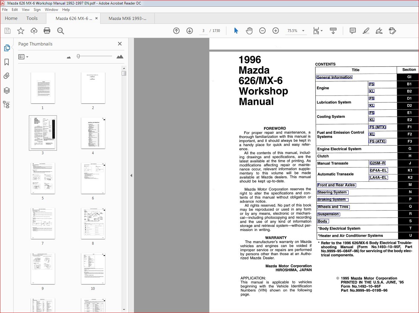Follow the Body section link
The width and height of the screenshot is (419, 313).
click(x=322, y=221)
